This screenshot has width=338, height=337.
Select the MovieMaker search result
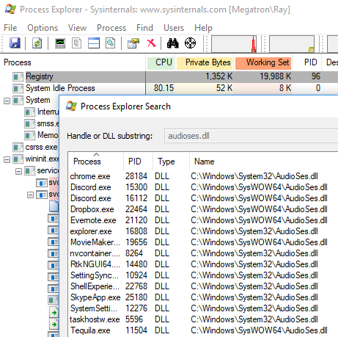tap(203, 242)
